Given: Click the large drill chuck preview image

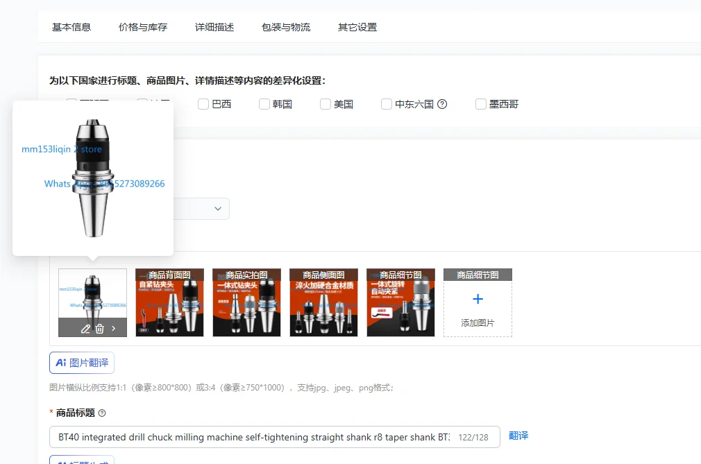Looking at the screenshot, I should (93, 178).
